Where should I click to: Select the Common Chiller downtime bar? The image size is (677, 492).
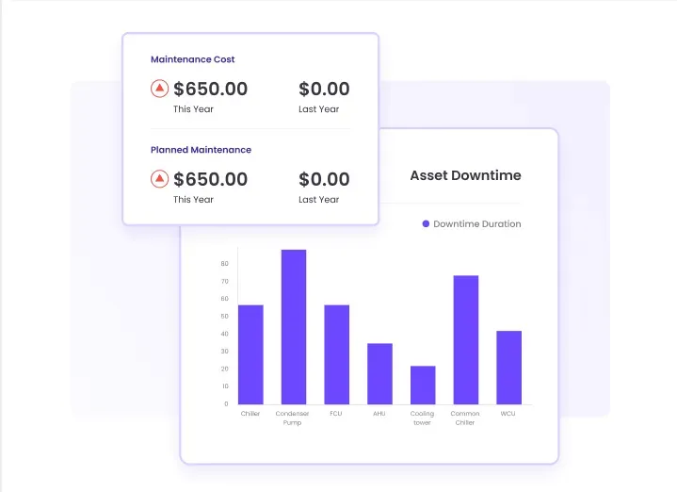pyautogui.click(x=466, y=339)
